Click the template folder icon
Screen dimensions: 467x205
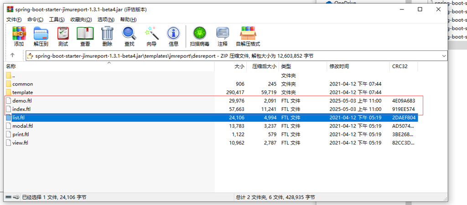click(x=9, y=92)
